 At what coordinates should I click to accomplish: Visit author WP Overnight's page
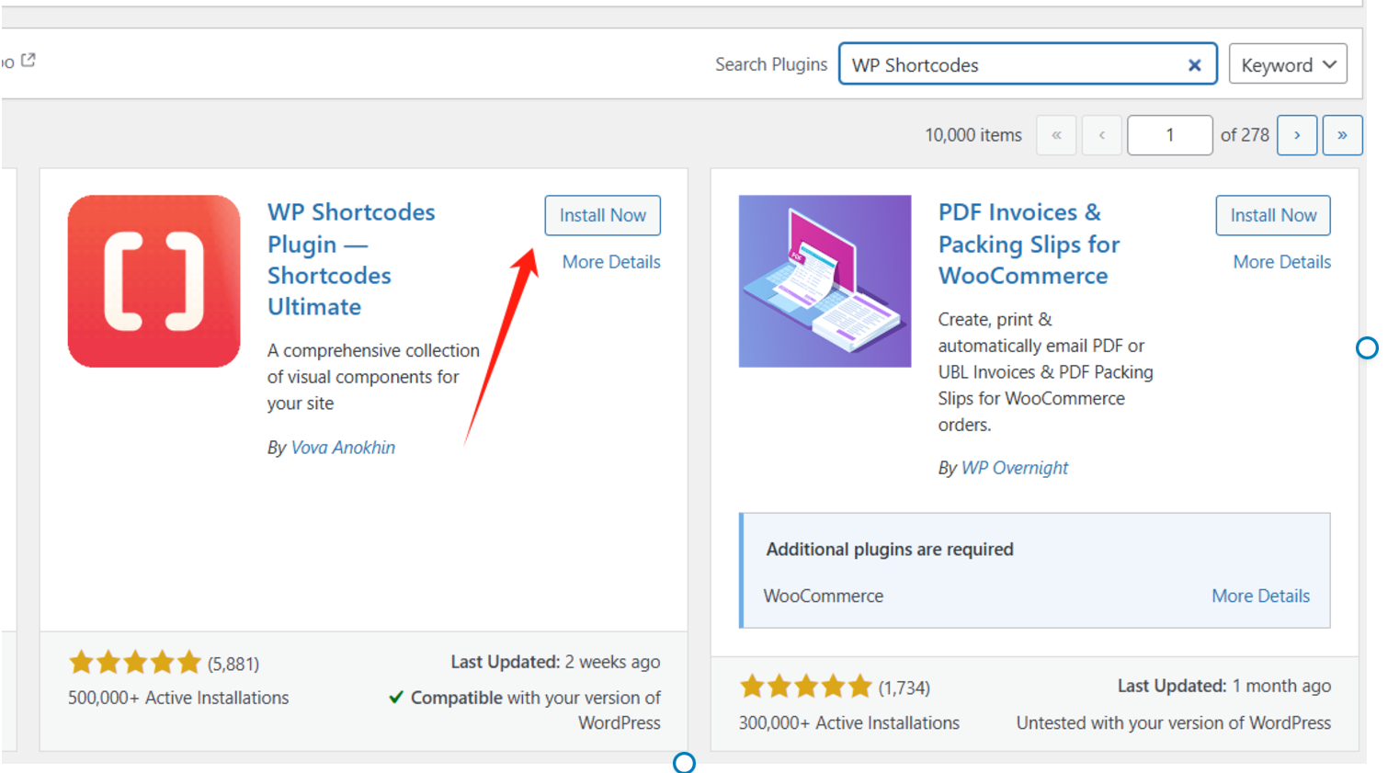pyautogui.click(x=1014, y=468)
